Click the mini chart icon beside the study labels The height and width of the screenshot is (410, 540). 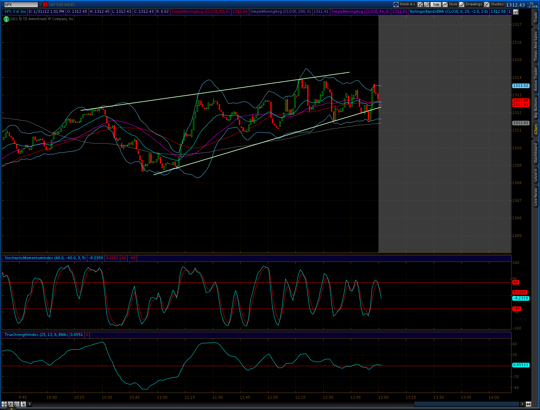coord(516,12)
